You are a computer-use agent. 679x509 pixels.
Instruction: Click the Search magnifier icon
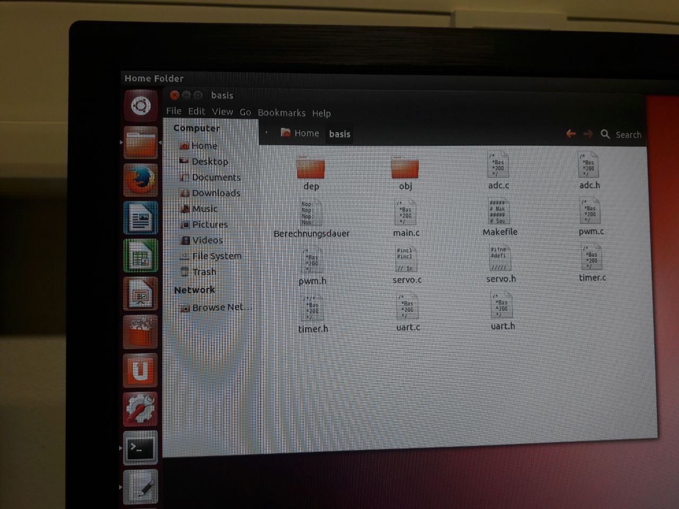pos(605,134)
